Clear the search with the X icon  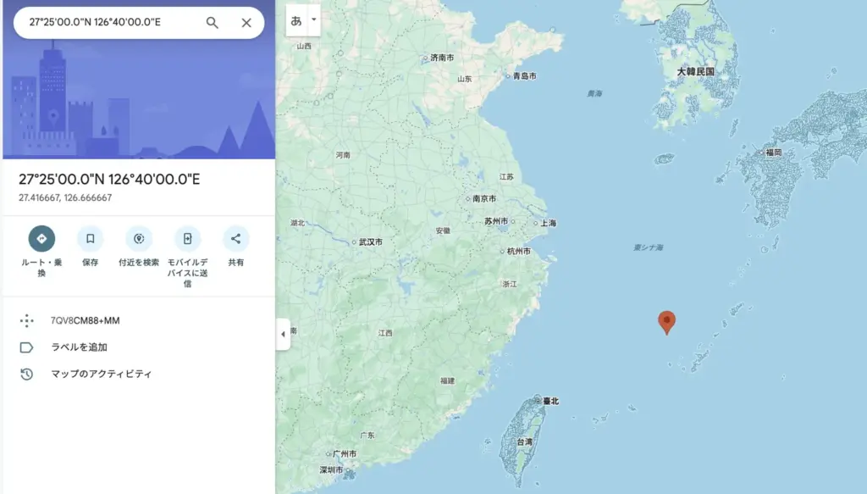[x=246, y=23]
